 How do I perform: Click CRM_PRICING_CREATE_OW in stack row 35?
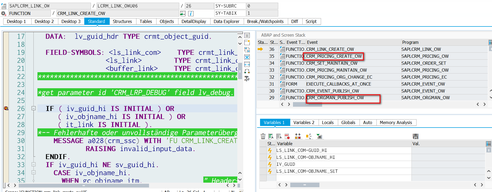point(334,56)
